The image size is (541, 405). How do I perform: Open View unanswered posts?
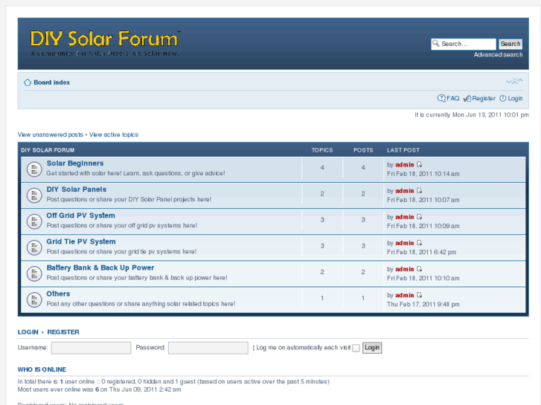point(51,135)
